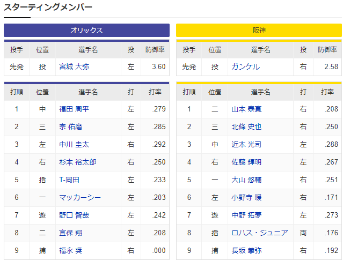Screen dimensions: 343x261
Task: Click batting average .267 for 佐藤
Action: (x=331, y=162)
